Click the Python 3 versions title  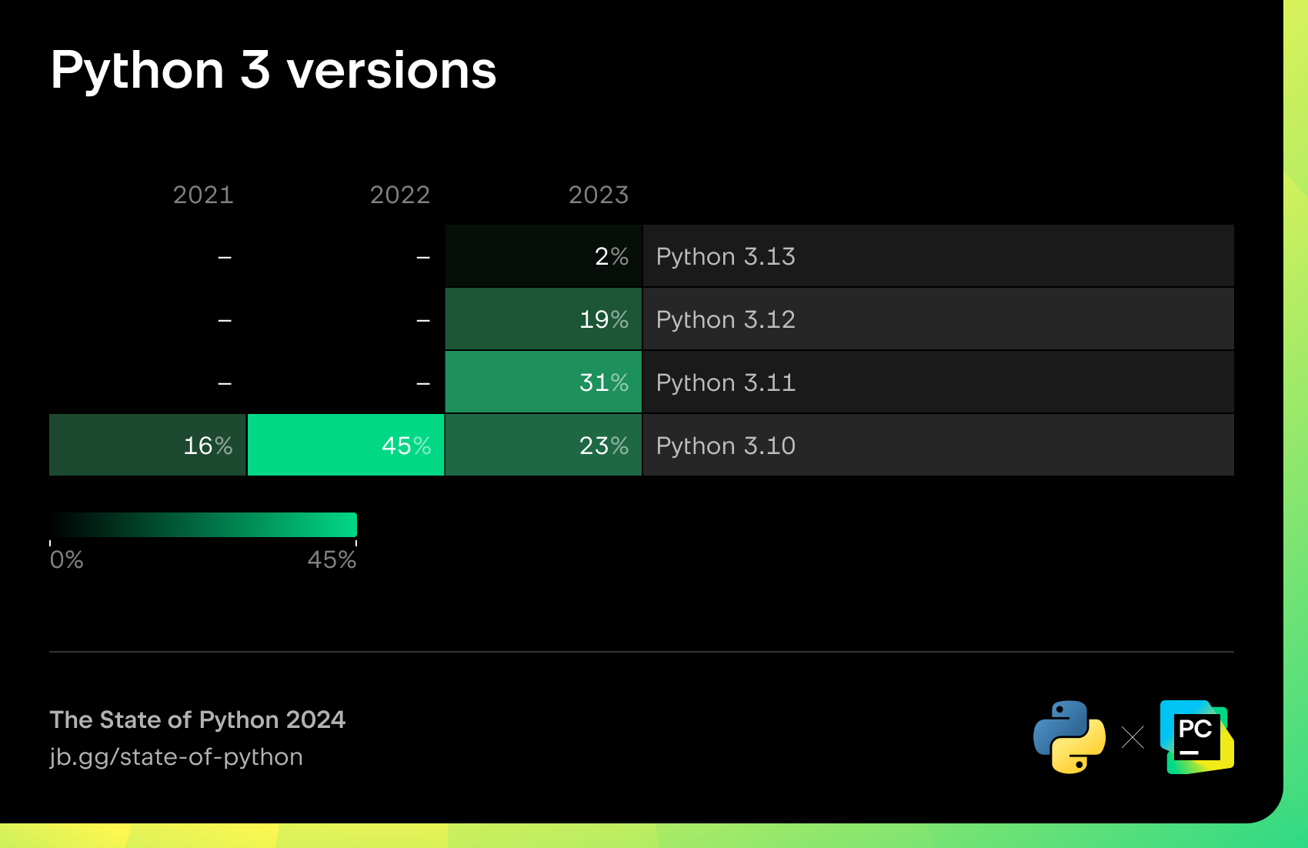tap(274, 71)
